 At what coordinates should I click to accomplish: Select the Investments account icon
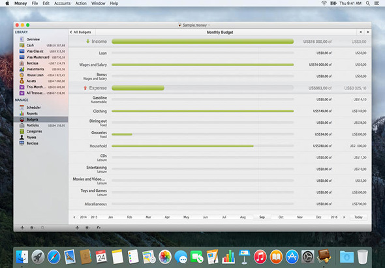point(22,69)
